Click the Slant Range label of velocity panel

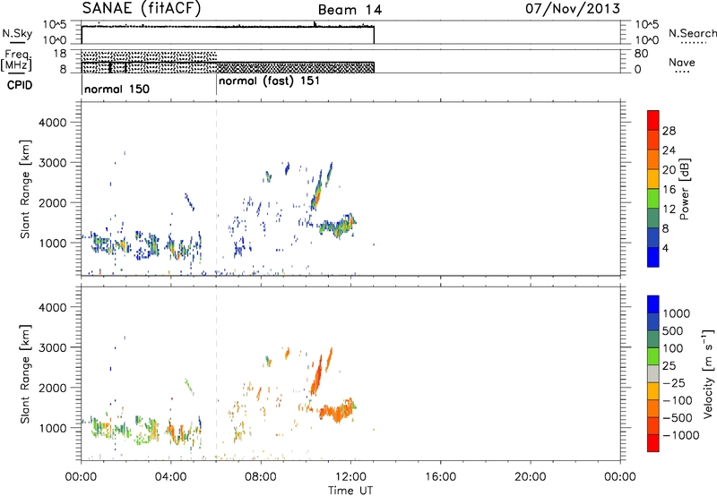pos(25,374)
